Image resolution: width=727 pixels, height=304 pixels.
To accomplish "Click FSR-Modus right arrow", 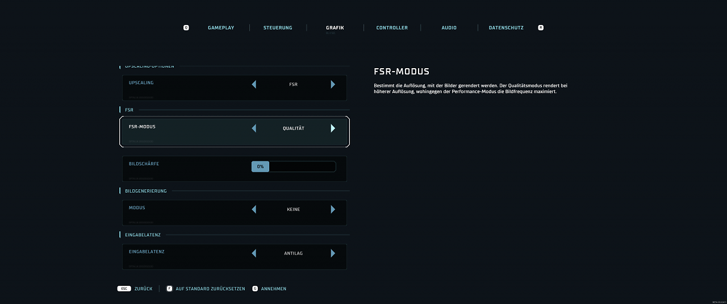I will point(333,128).
